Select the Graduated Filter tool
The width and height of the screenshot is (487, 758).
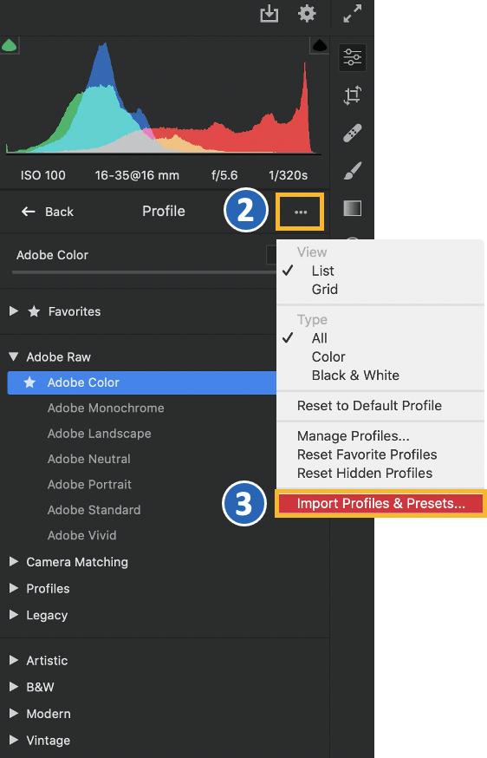352,208
